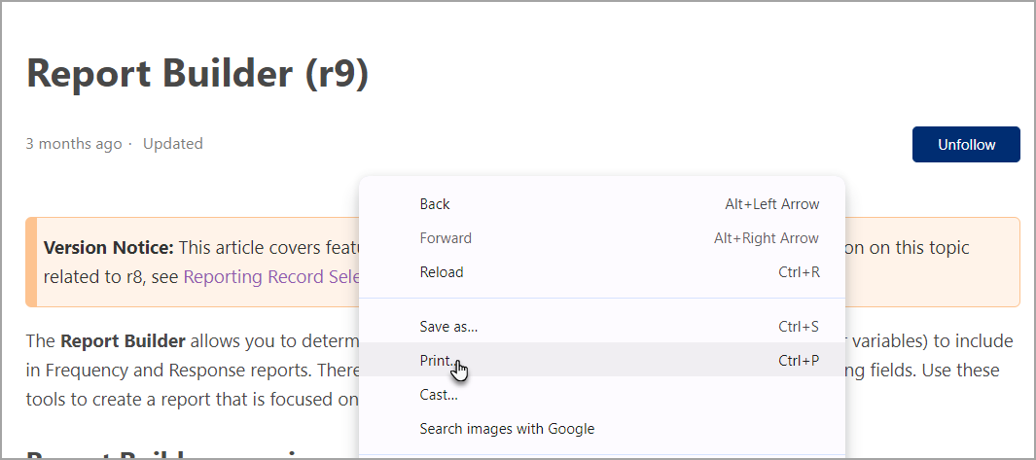Screen dimensions: 1036x460
Task: Open the Reporting Record link in notice
Action: [271, 276]
